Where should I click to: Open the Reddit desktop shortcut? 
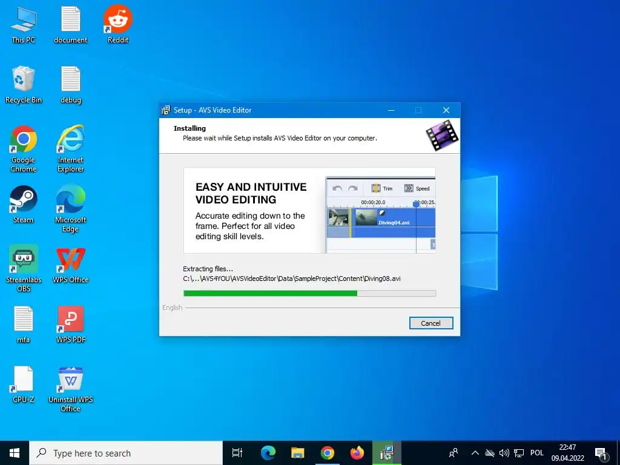pos(118,24)
